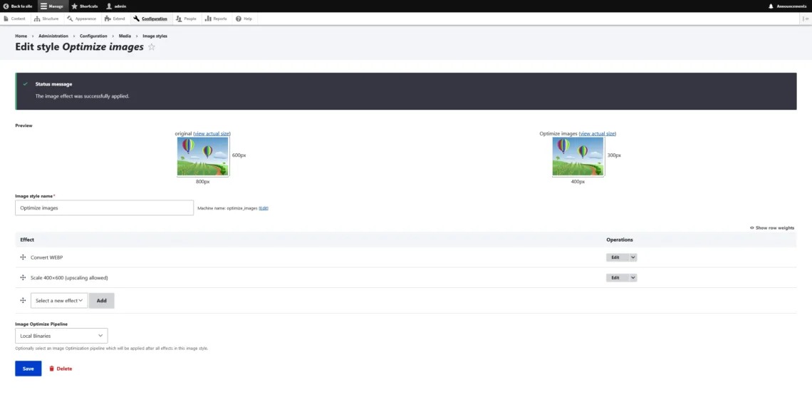The image size is (812, 412).
Task: Open the Announcements bell icon
Action: pos(771,6)
